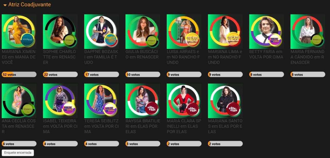Image resolution: width=330 pixels, height=158 pixels.
Task: Click Mariana Lima em No Rancho Fundo label
Action: [x=225, y=57]
